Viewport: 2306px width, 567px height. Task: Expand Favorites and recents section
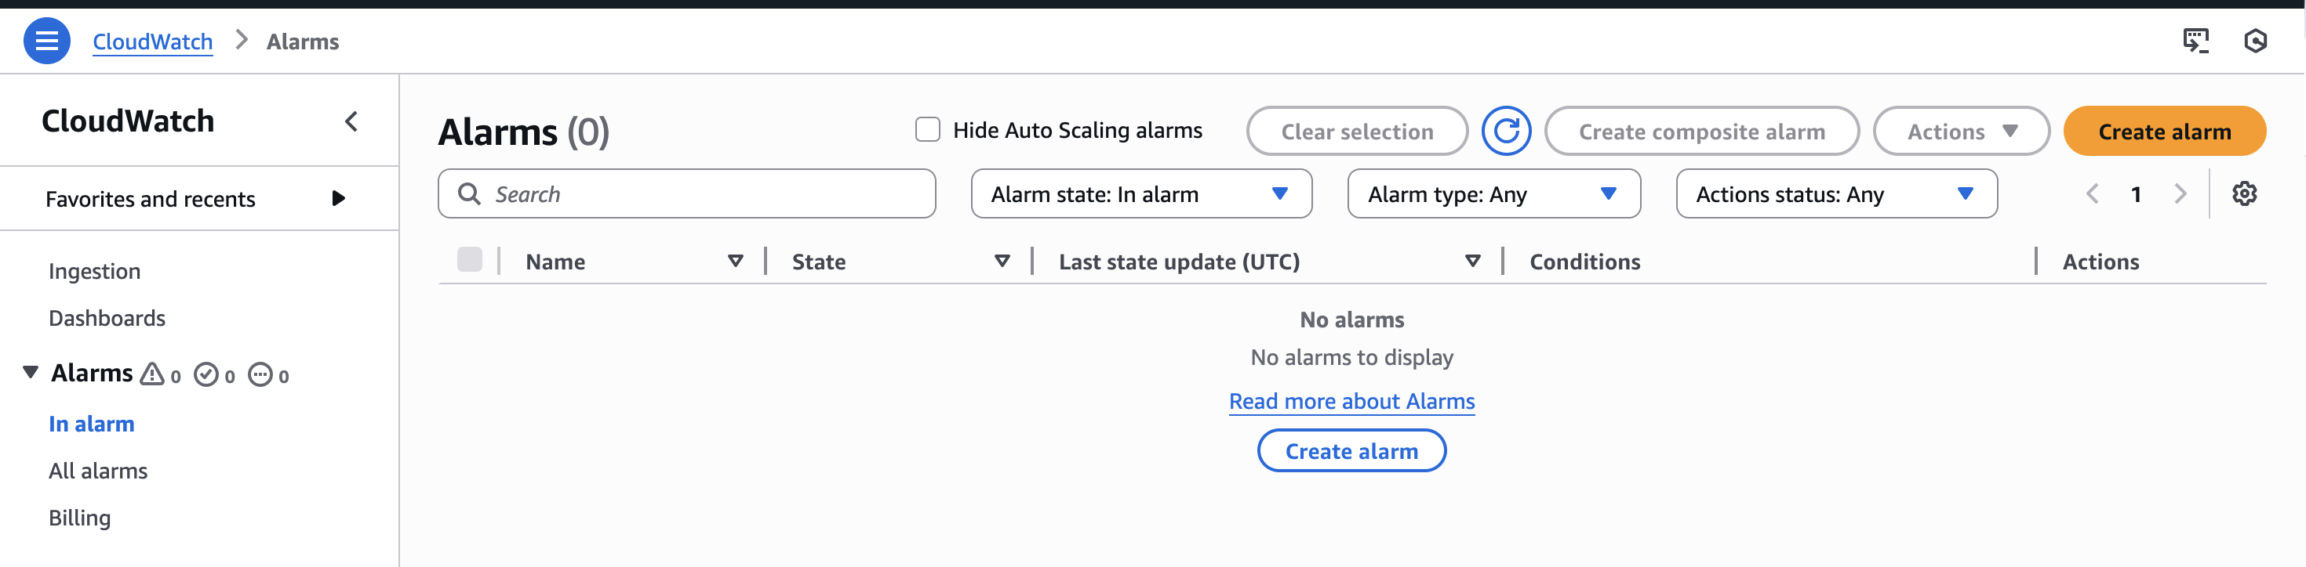tap(337, 199)
